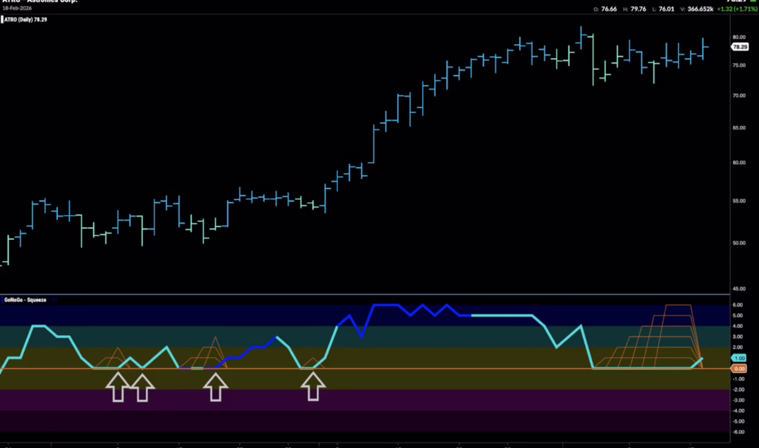The height and width of the screenshot is (448, 759).
Task: Click the divider line above the GoNoGo pane
Action: (x=364, y=295)
